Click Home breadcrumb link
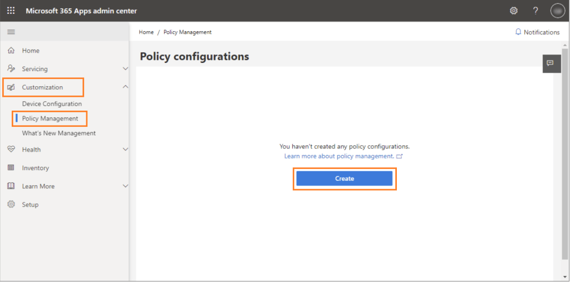 point(146,32)
